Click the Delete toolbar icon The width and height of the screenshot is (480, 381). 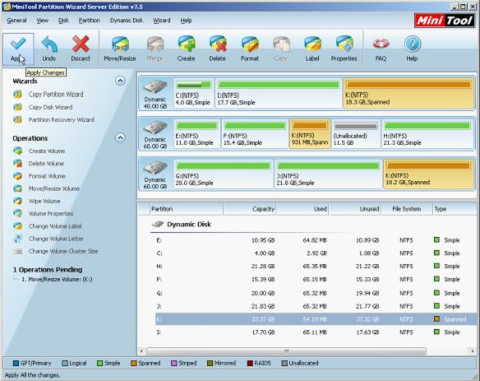(217, 49)
